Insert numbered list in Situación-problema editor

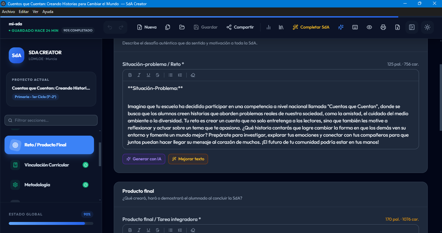tap(180, 75)
